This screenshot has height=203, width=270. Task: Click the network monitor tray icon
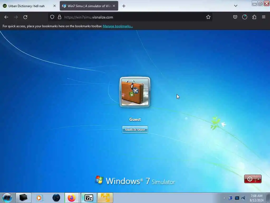[x=237, y=198]
